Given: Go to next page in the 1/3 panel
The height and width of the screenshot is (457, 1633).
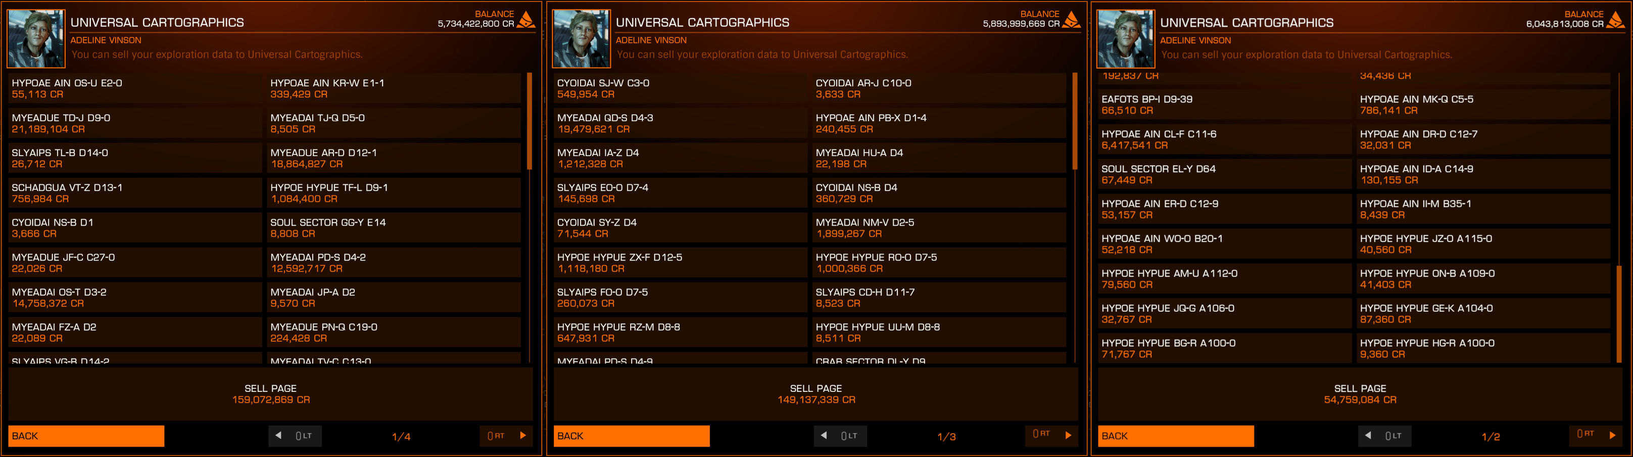Looking at the screenshot, I should pos(1051,435).
